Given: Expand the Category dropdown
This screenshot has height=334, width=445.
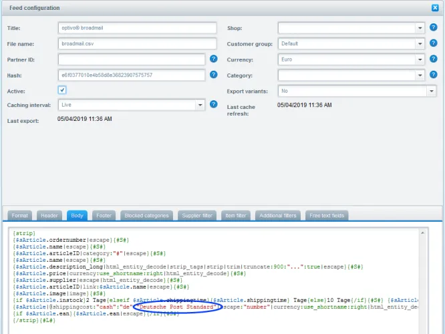Looking at the screenshot, I should (420, 75).
